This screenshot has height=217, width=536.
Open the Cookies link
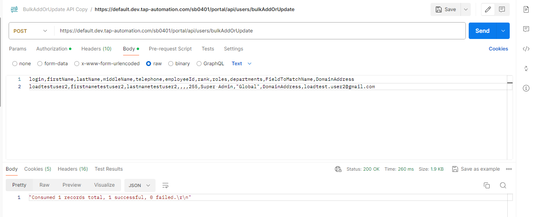point(498,49)
